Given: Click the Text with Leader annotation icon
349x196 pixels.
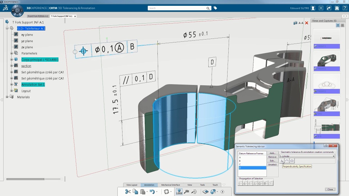Looking at the screenshot, I should click(x=186, y=192).
